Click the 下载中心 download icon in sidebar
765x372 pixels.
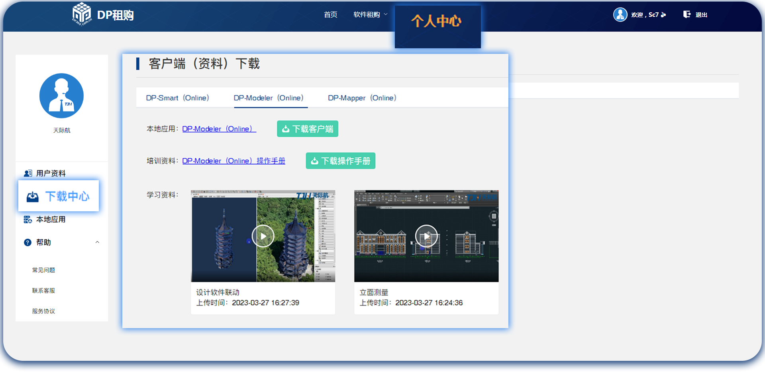[33, 196]
